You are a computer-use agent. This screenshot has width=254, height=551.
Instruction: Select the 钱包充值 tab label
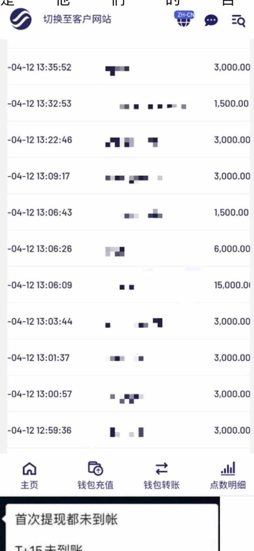[x=95, y=484]
